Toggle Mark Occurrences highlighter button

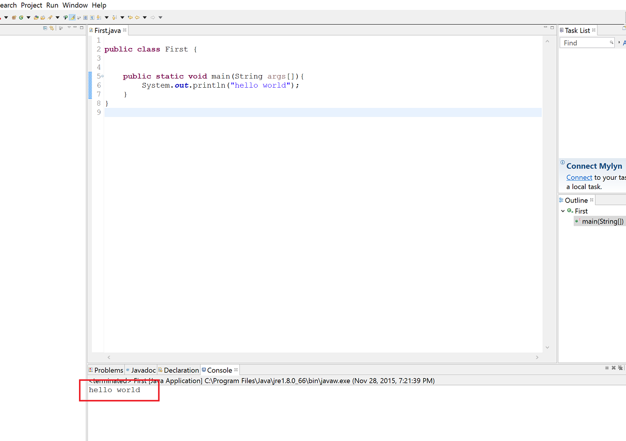[72, 17]
